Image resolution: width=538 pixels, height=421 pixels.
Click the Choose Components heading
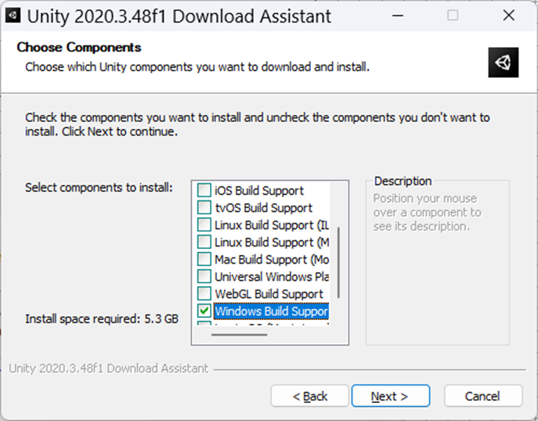pos(79,47)
